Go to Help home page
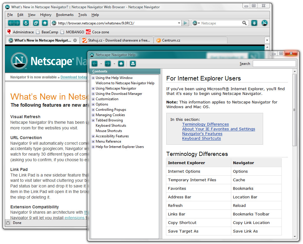 click(x=121, y=63)
